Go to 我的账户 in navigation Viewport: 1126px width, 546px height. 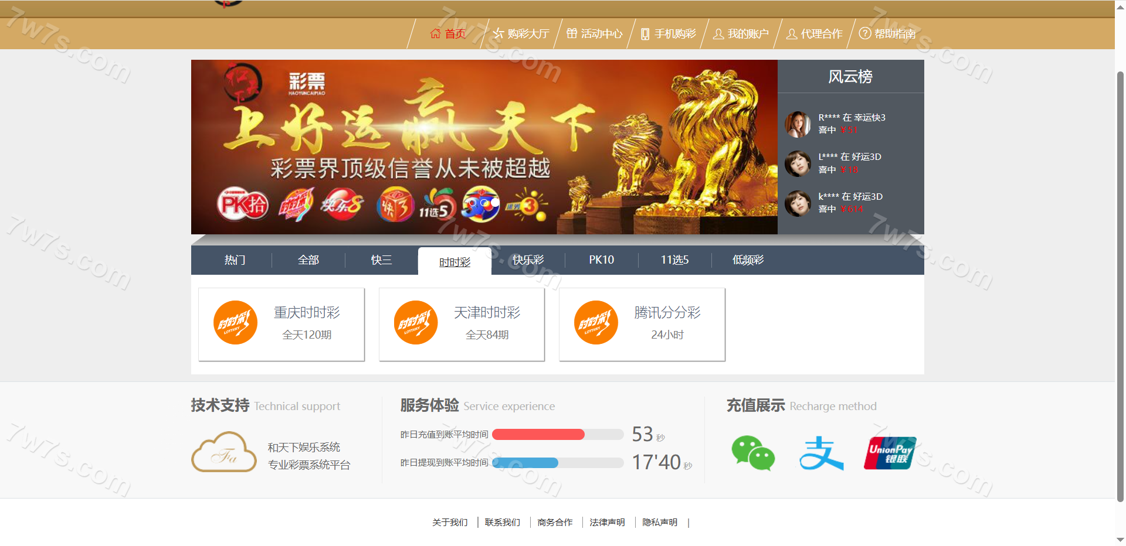coord(741,34)
